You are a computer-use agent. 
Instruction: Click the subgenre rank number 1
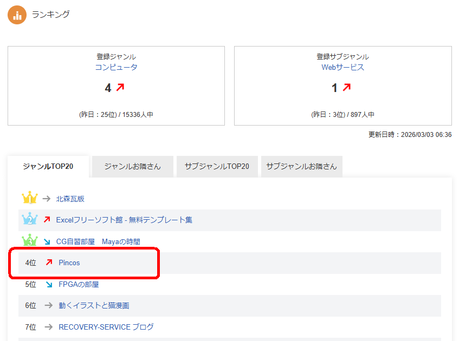click(x=334, y=88)
